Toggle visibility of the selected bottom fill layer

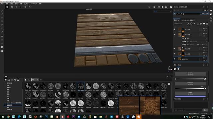[174, 59]
